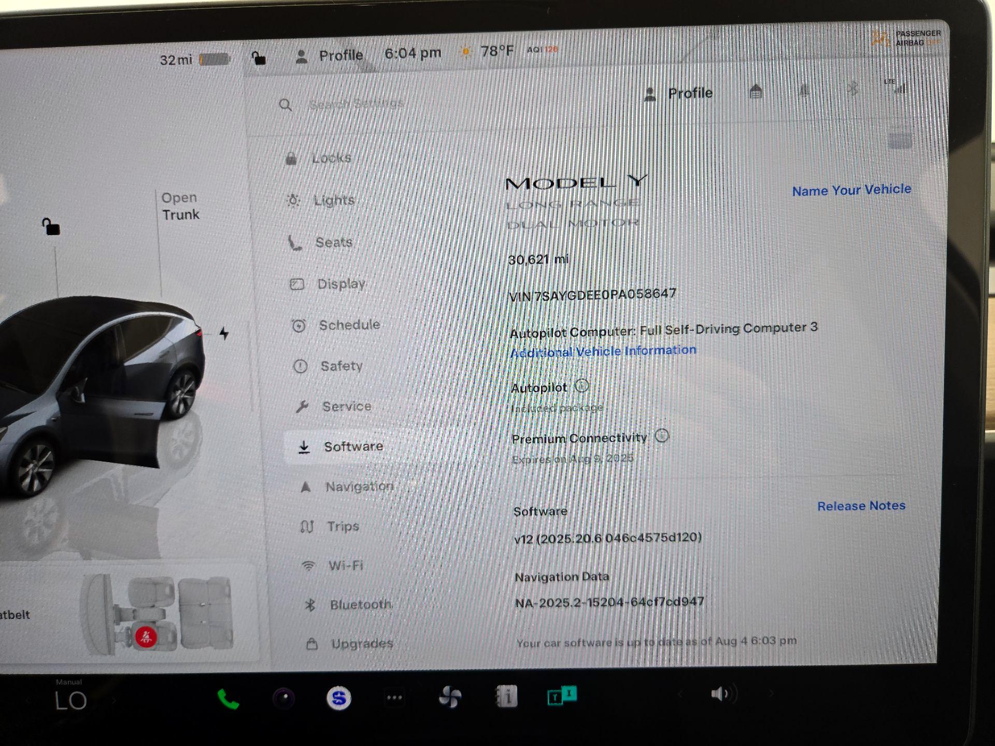995x746 pixels.
Task: Tap the 32 mi battery range indicator
Action: coord(194,60)
